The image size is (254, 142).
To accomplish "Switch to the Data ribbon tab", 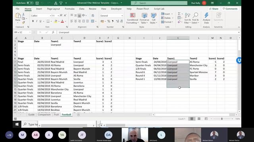I will pyautogui.click(x=82, y=9).
